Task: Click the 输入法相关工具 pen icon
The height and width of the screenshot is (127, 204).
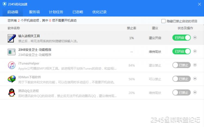Action: (x=12, y=38)
